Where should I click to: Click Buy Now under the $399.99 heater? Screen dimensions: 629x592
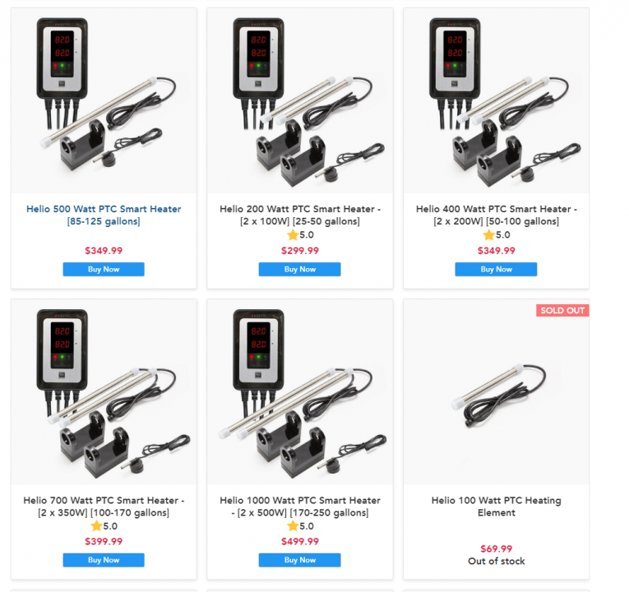coord(104,560)
